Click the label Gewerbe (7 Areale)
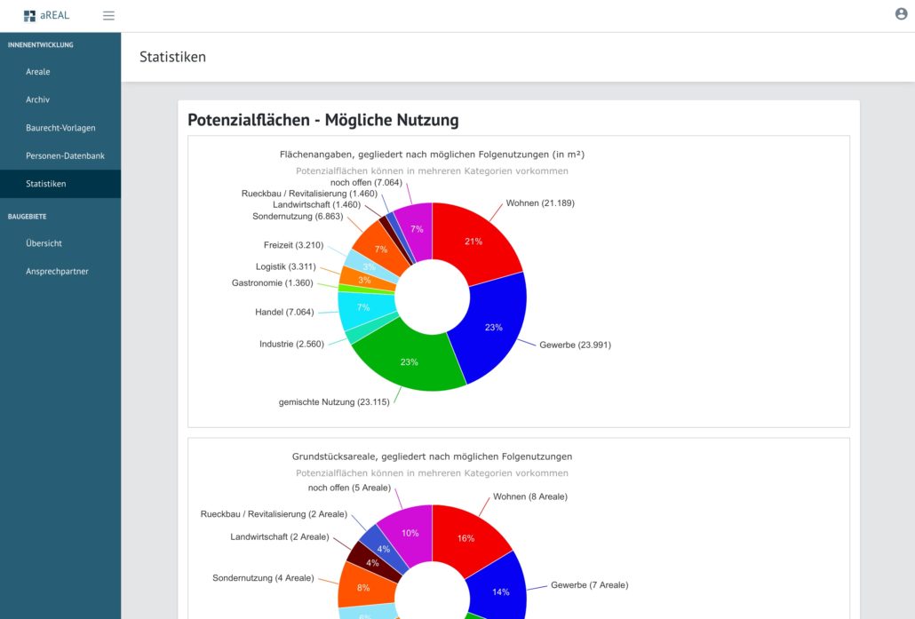 coord(589,585)
